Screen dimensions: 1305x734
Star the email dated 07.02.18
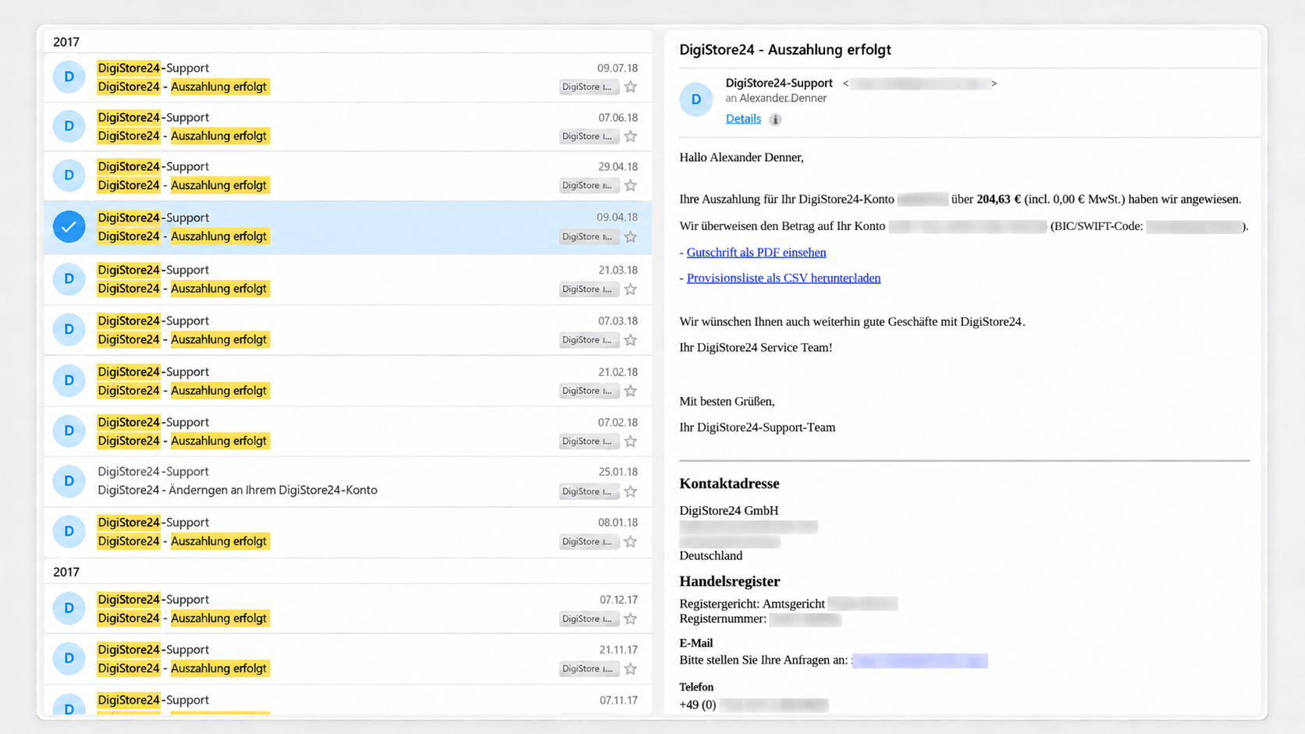coord(631,441)
